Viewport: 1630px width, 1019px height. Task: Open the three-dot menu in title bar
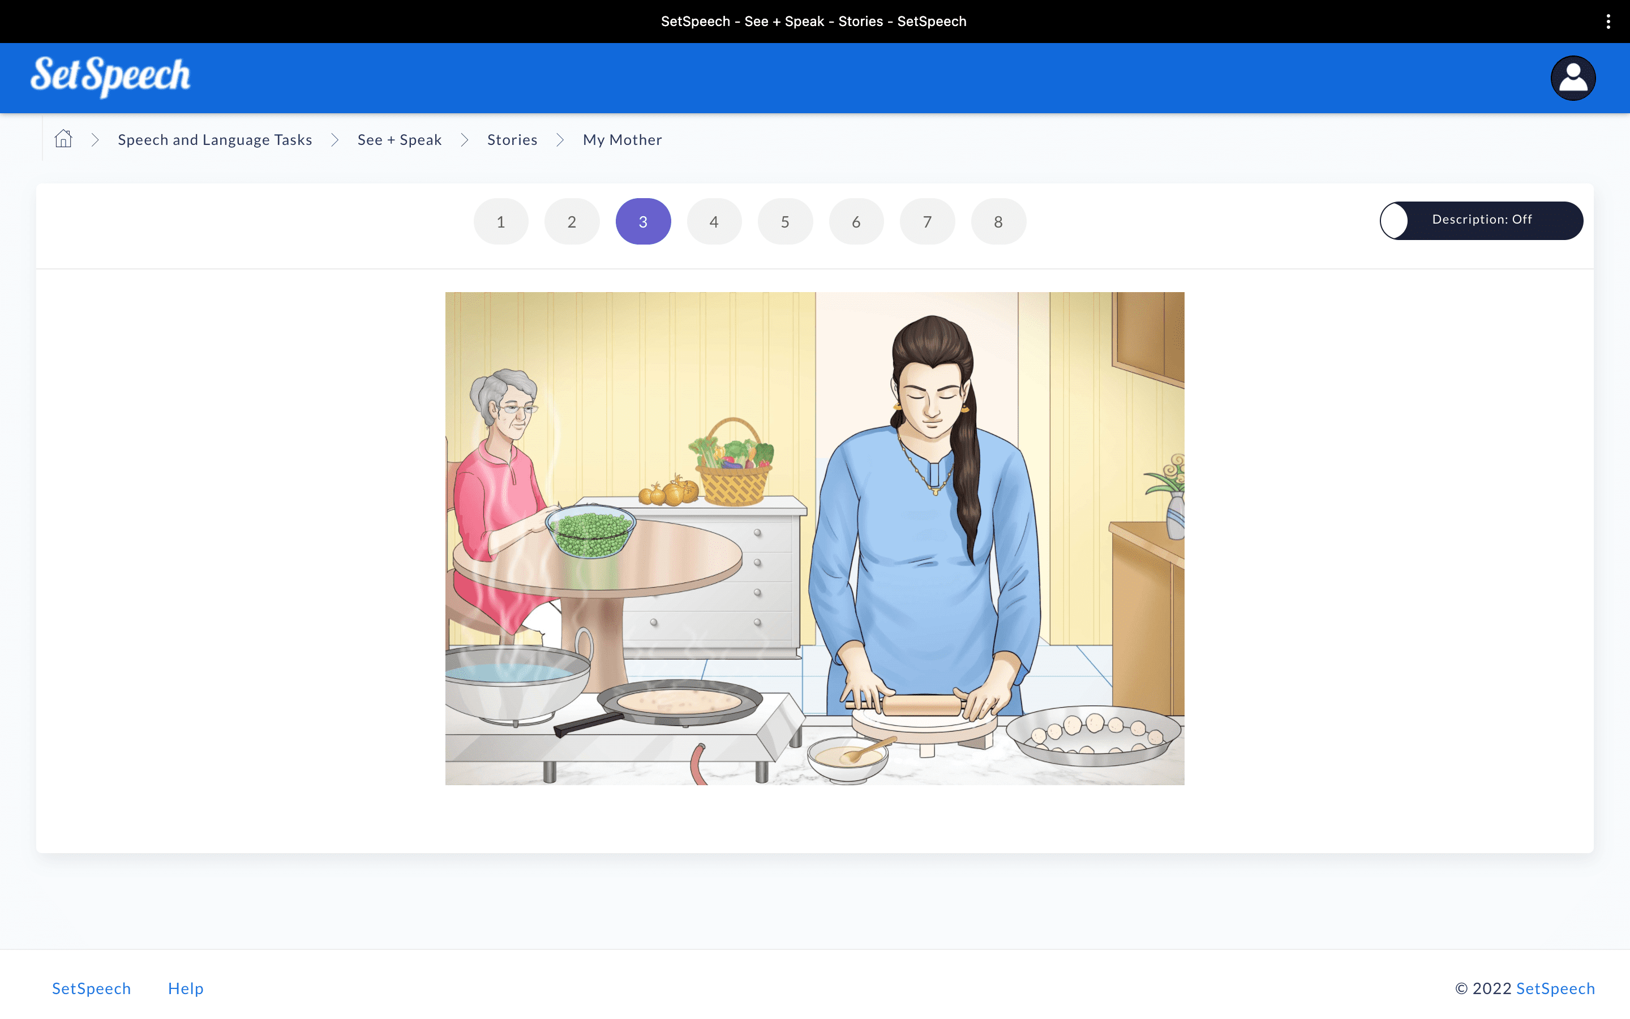pos(1608,22)
